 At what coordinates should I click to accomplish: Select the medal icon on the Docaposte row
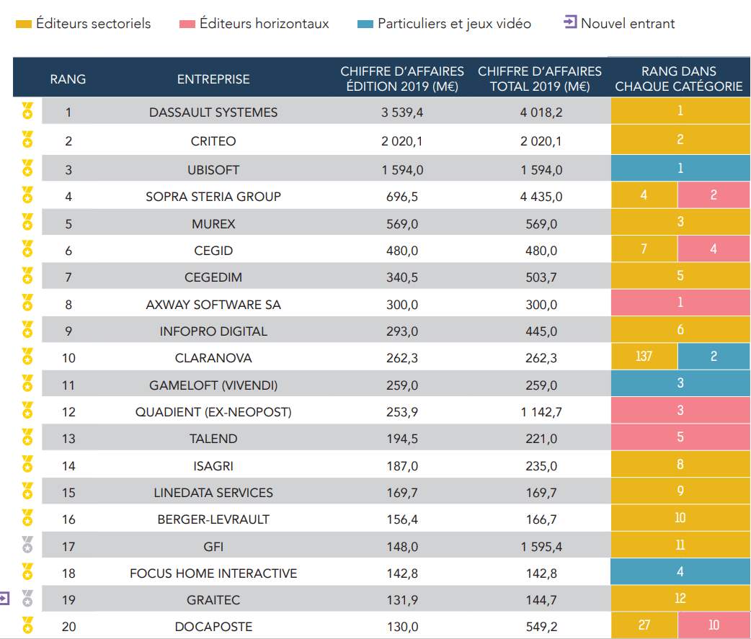28,625
